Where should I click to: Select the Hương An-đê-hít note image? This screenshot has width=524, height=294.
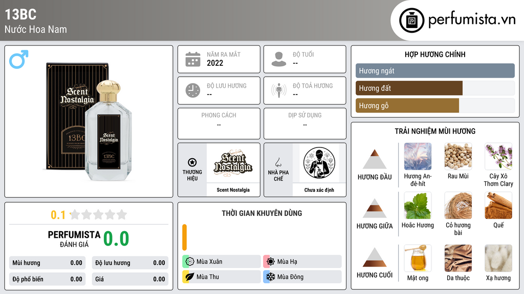(x=418, y=156)
